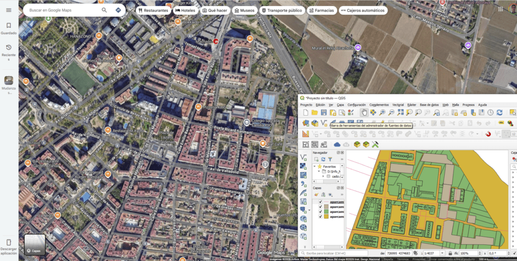Click the yellow color swatch of aparcam layer

pos(327,217)
